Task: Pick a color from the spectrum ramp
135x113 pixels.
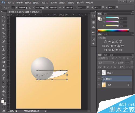Action: (x=113, y=30)
